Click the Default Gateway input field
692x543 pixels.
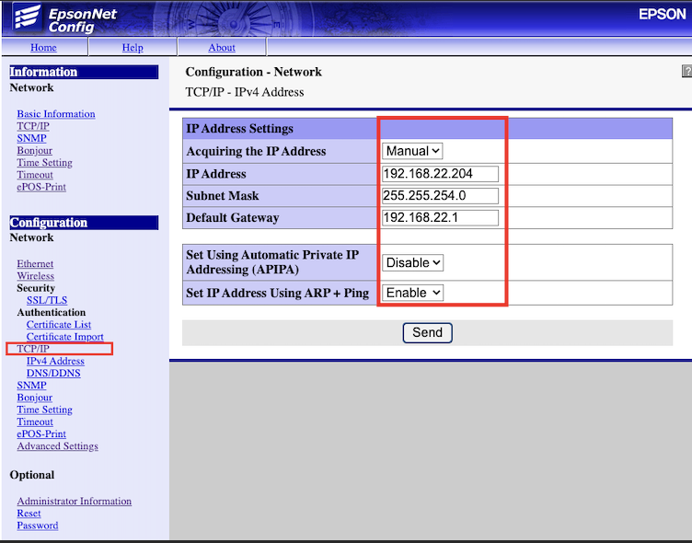(440, 217)
